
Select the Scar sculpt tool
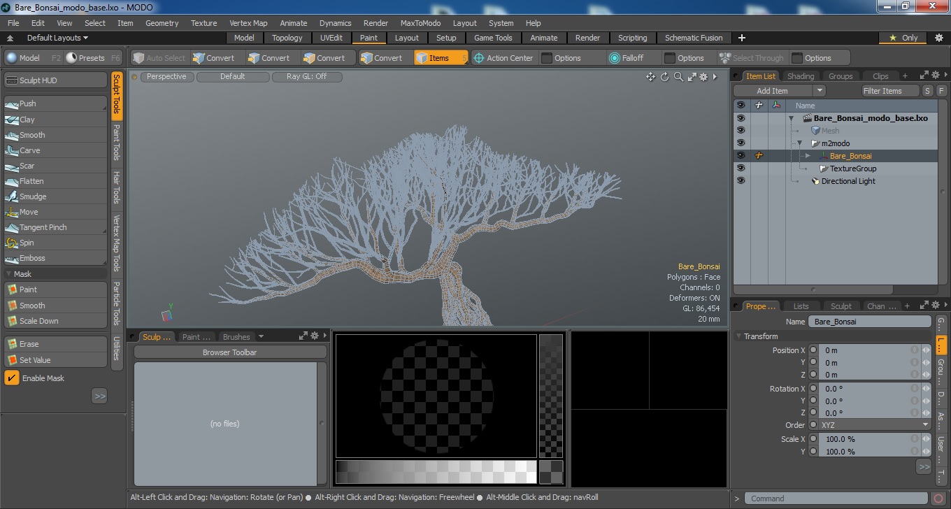pyautogui.click(x=55, y=166)
